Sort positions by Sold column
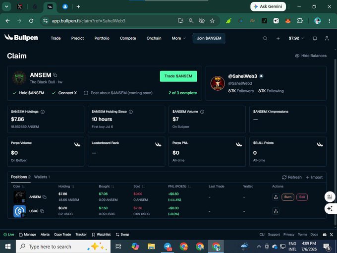Screen dimensions: 337x253 pyautogui.click(x=139, y=187)
